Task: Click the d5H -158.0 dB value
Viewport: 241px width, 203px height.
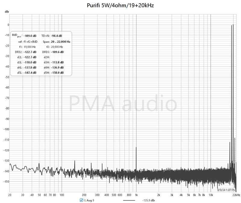Action: point(57,73)
